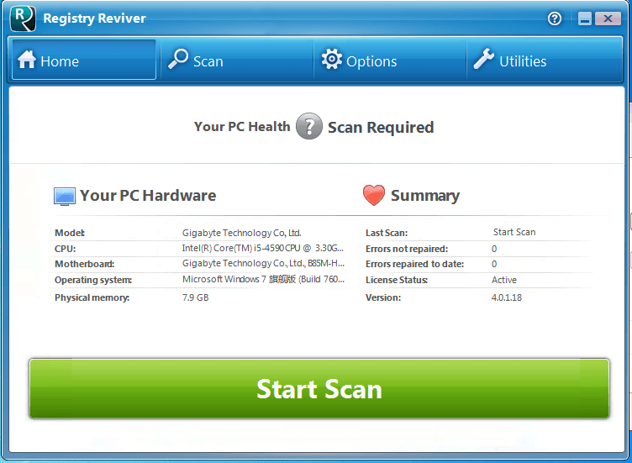This screenshot has height=463, width=632.
Task: Click the Intel Core i5-4590 CPU entry
Action: click(262, 249)
